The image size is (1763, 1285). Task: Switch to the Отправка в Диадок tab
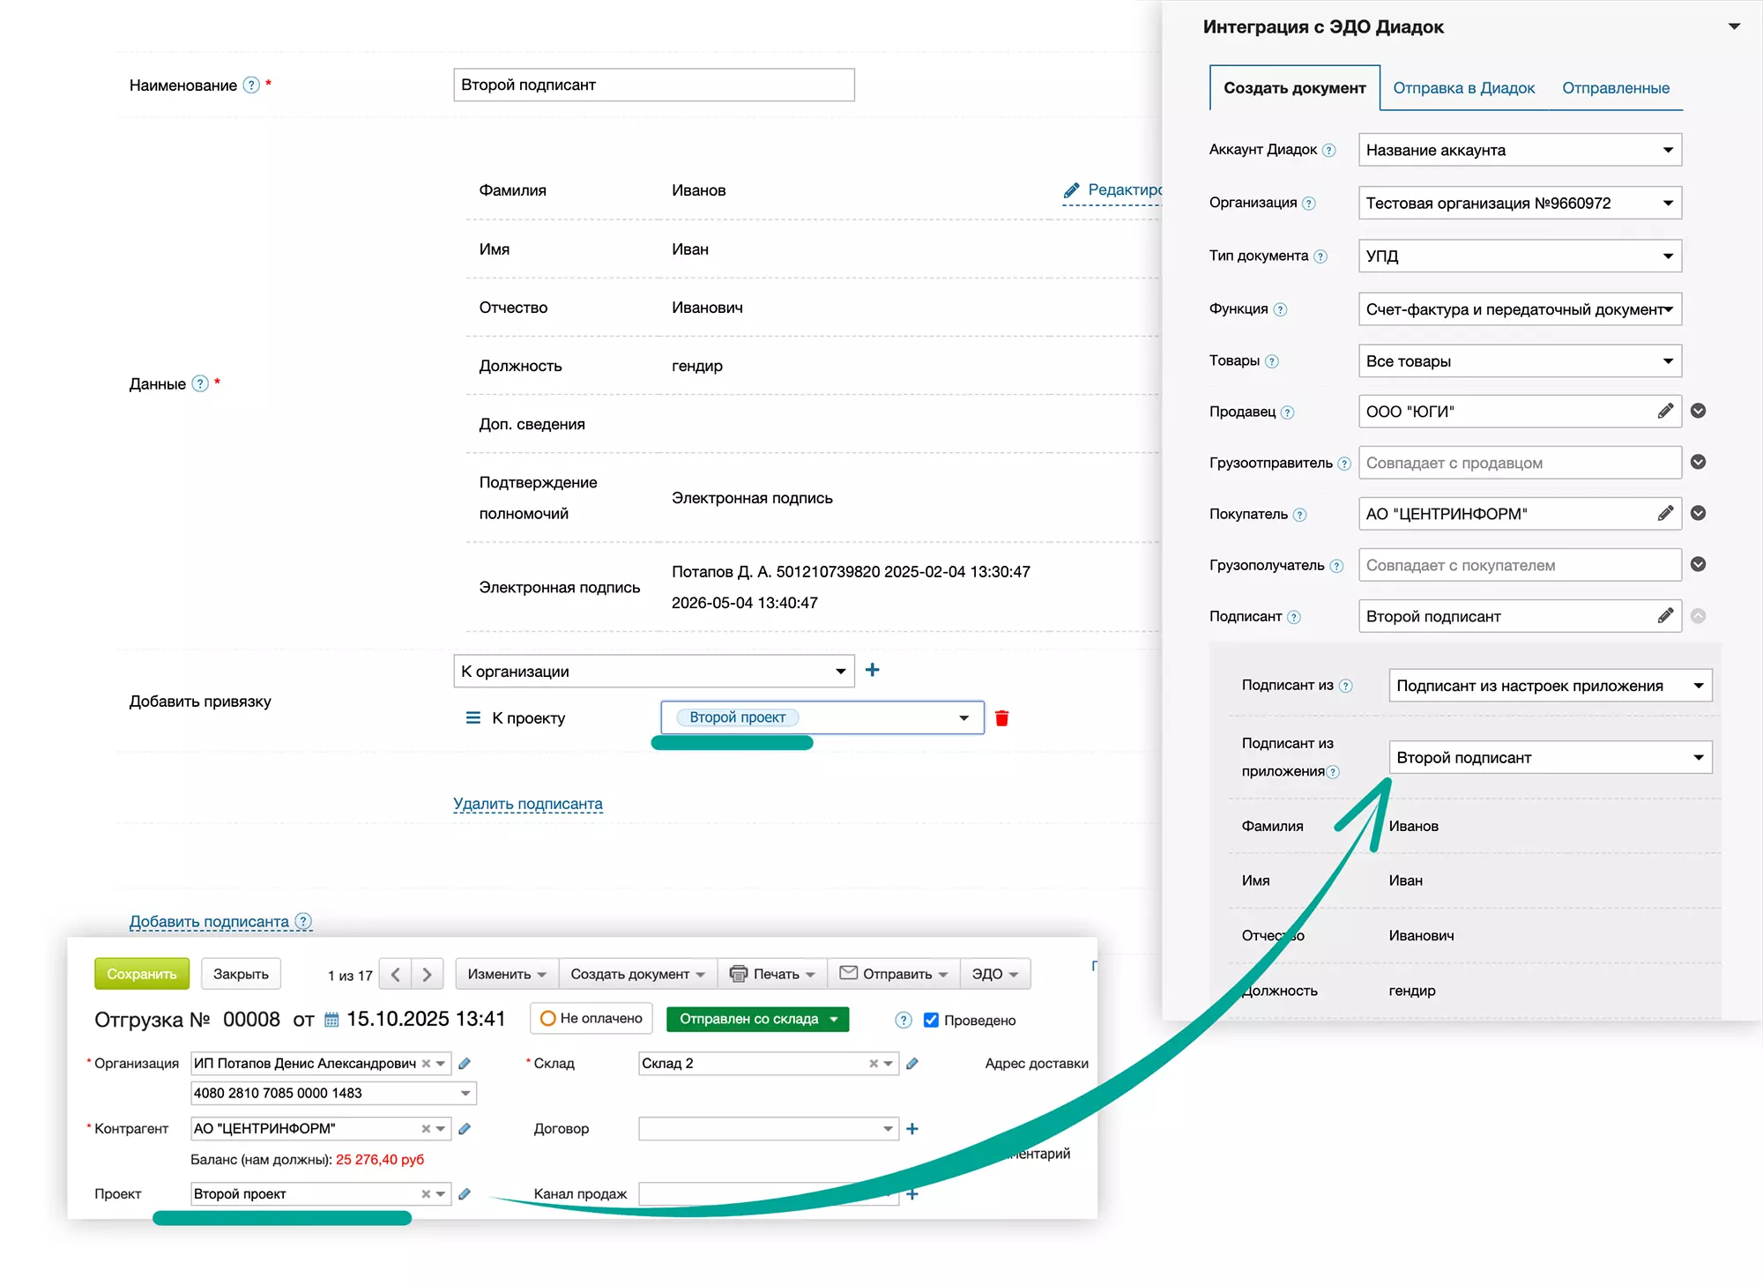[x=1463, y=88]
